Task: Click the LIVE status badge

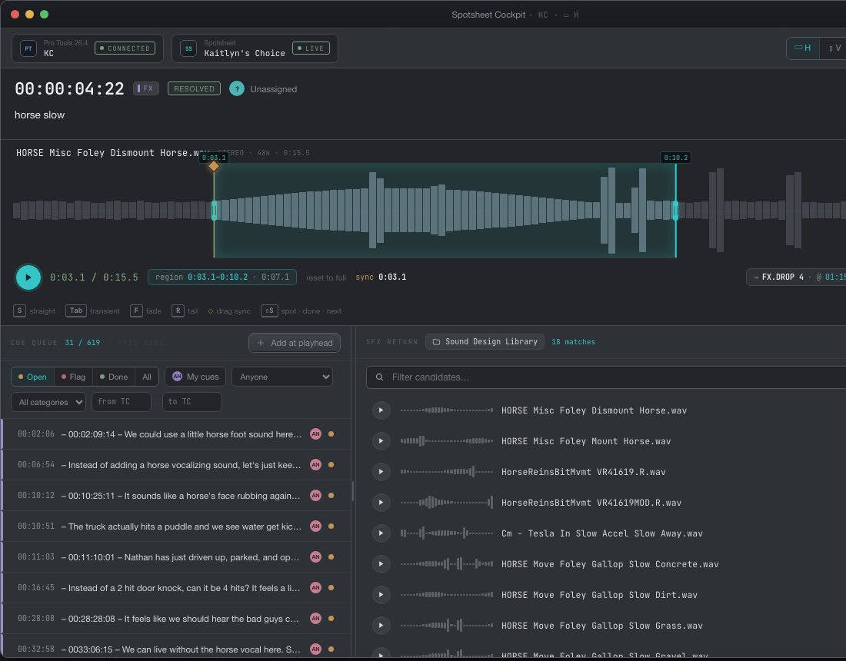Action: 311,48
